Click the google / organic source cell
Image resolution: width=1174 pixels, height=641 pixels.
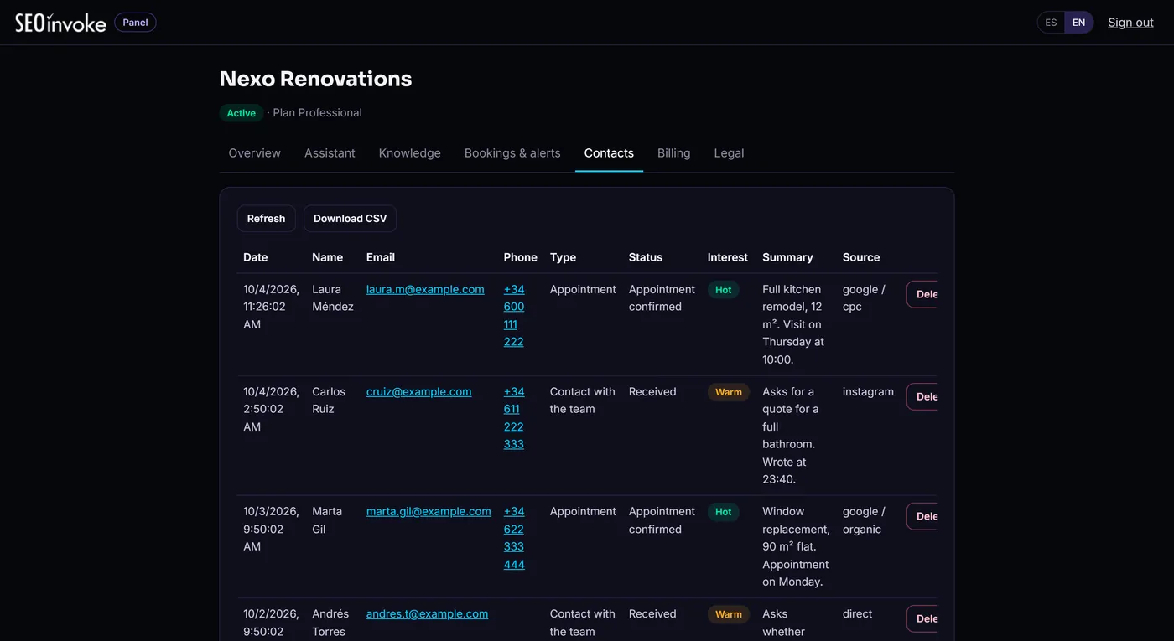pos(864,520)
